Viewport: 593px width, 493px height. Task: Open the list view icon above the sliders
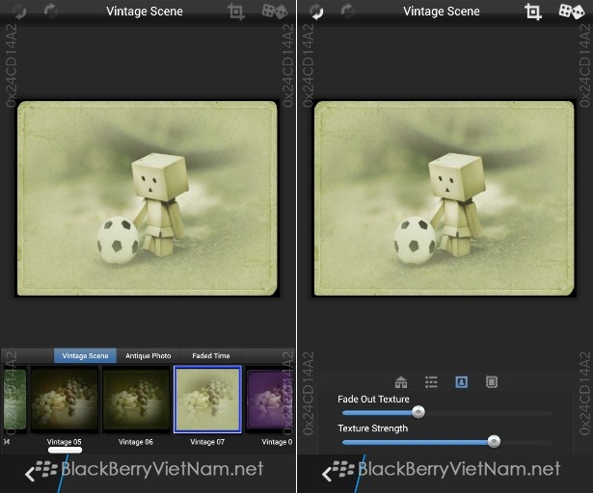(x=431, y=382)
